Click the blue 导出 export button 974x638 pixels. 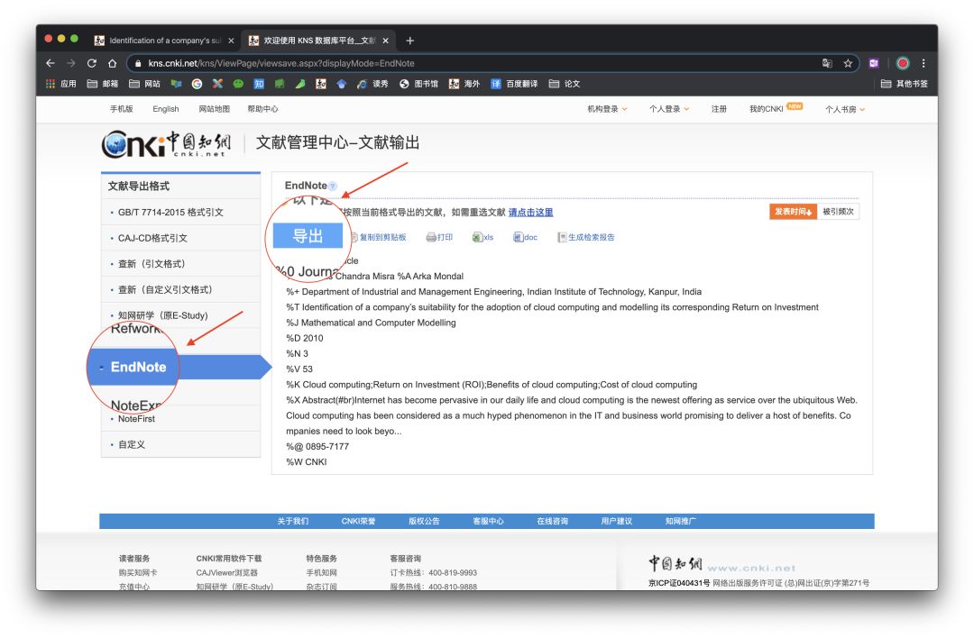tap(308, 235)
